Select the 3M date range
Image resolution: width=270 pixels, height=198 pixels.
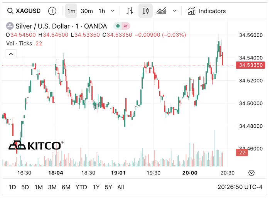(x=52, y=187)
